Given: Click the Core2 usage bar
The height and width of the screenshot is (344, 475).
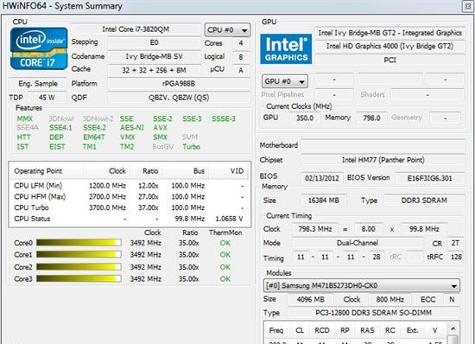Looking at the screenshot, I should (79, 267).
